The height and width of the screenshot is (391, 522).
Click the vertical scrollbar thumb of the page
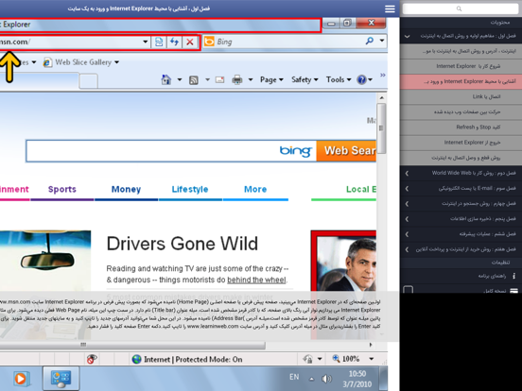(381, 128)
